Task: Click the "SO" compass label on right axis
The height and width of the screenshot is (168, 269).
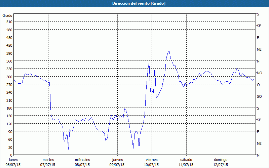Action: 259,96
